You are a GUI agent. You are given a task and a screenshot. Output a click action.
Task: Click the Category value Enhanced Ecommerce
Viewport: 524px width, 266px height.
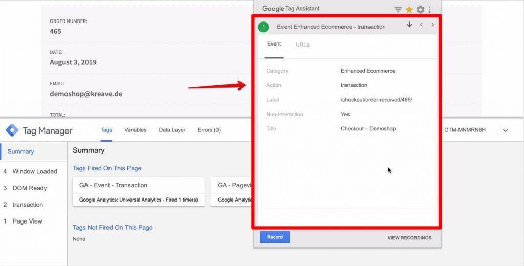pyautogui.click(x=368, y=71)
